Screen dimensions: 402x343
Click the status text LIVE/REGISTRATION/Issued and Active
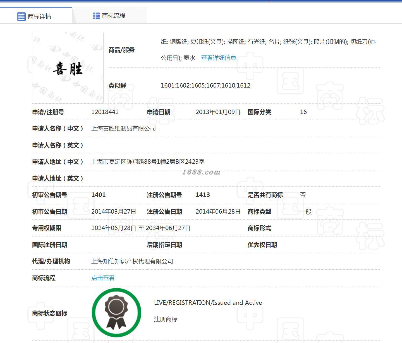[x=208, y=303]
